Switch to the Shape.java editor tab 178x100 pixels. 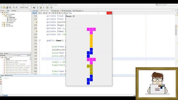pyautogui.click(x=56, y=11)
